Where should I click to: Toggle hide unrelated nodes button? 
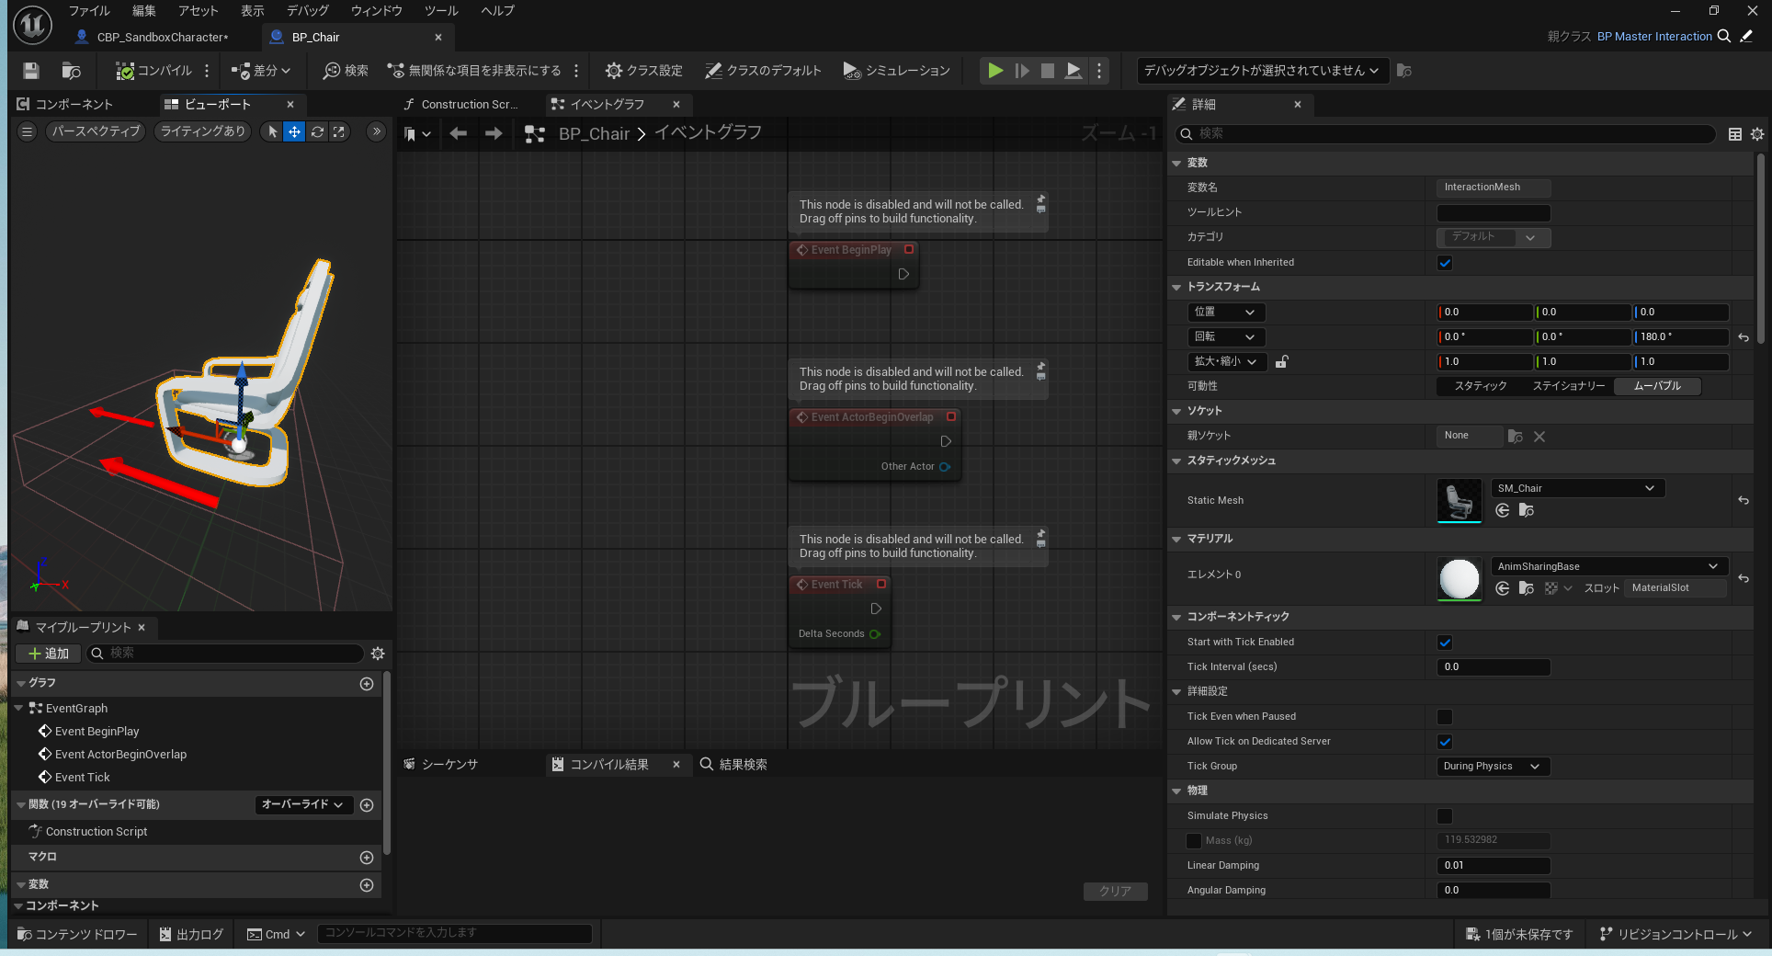(x=474, y=71)
